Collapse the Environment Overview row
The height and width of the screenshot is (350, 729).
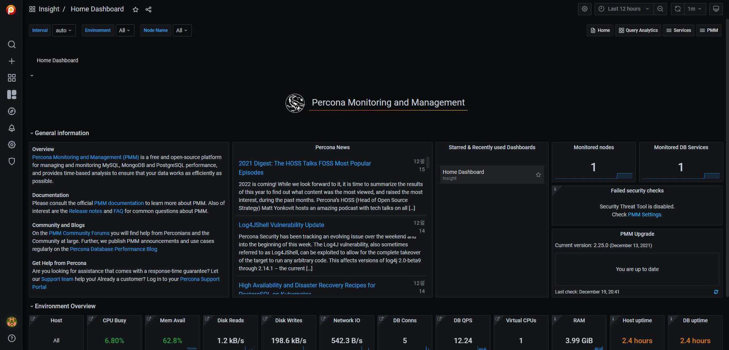(63, 306)
